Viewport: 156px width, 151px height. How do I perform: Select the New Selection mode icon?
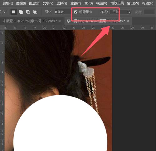(14, 12)
